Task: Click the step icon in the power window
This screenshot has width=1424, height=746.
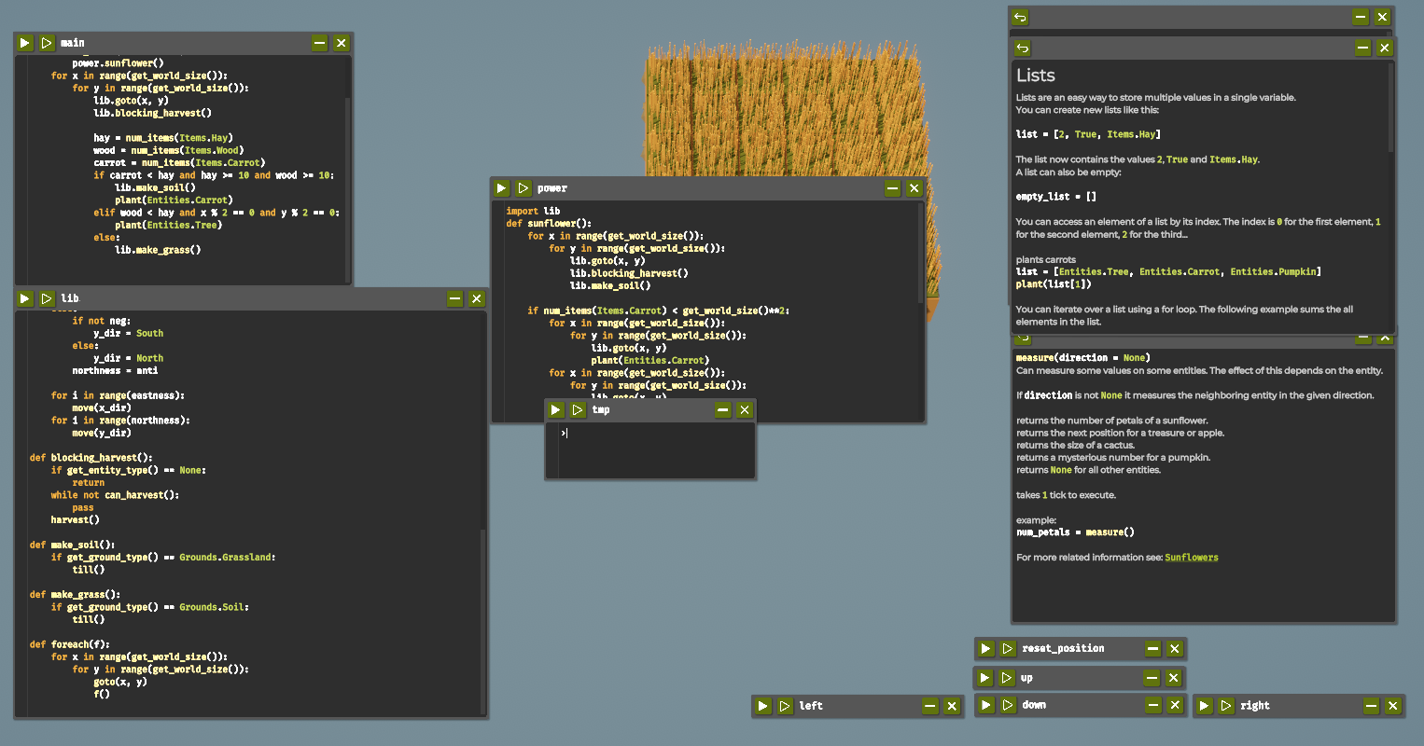Action: 524,188
